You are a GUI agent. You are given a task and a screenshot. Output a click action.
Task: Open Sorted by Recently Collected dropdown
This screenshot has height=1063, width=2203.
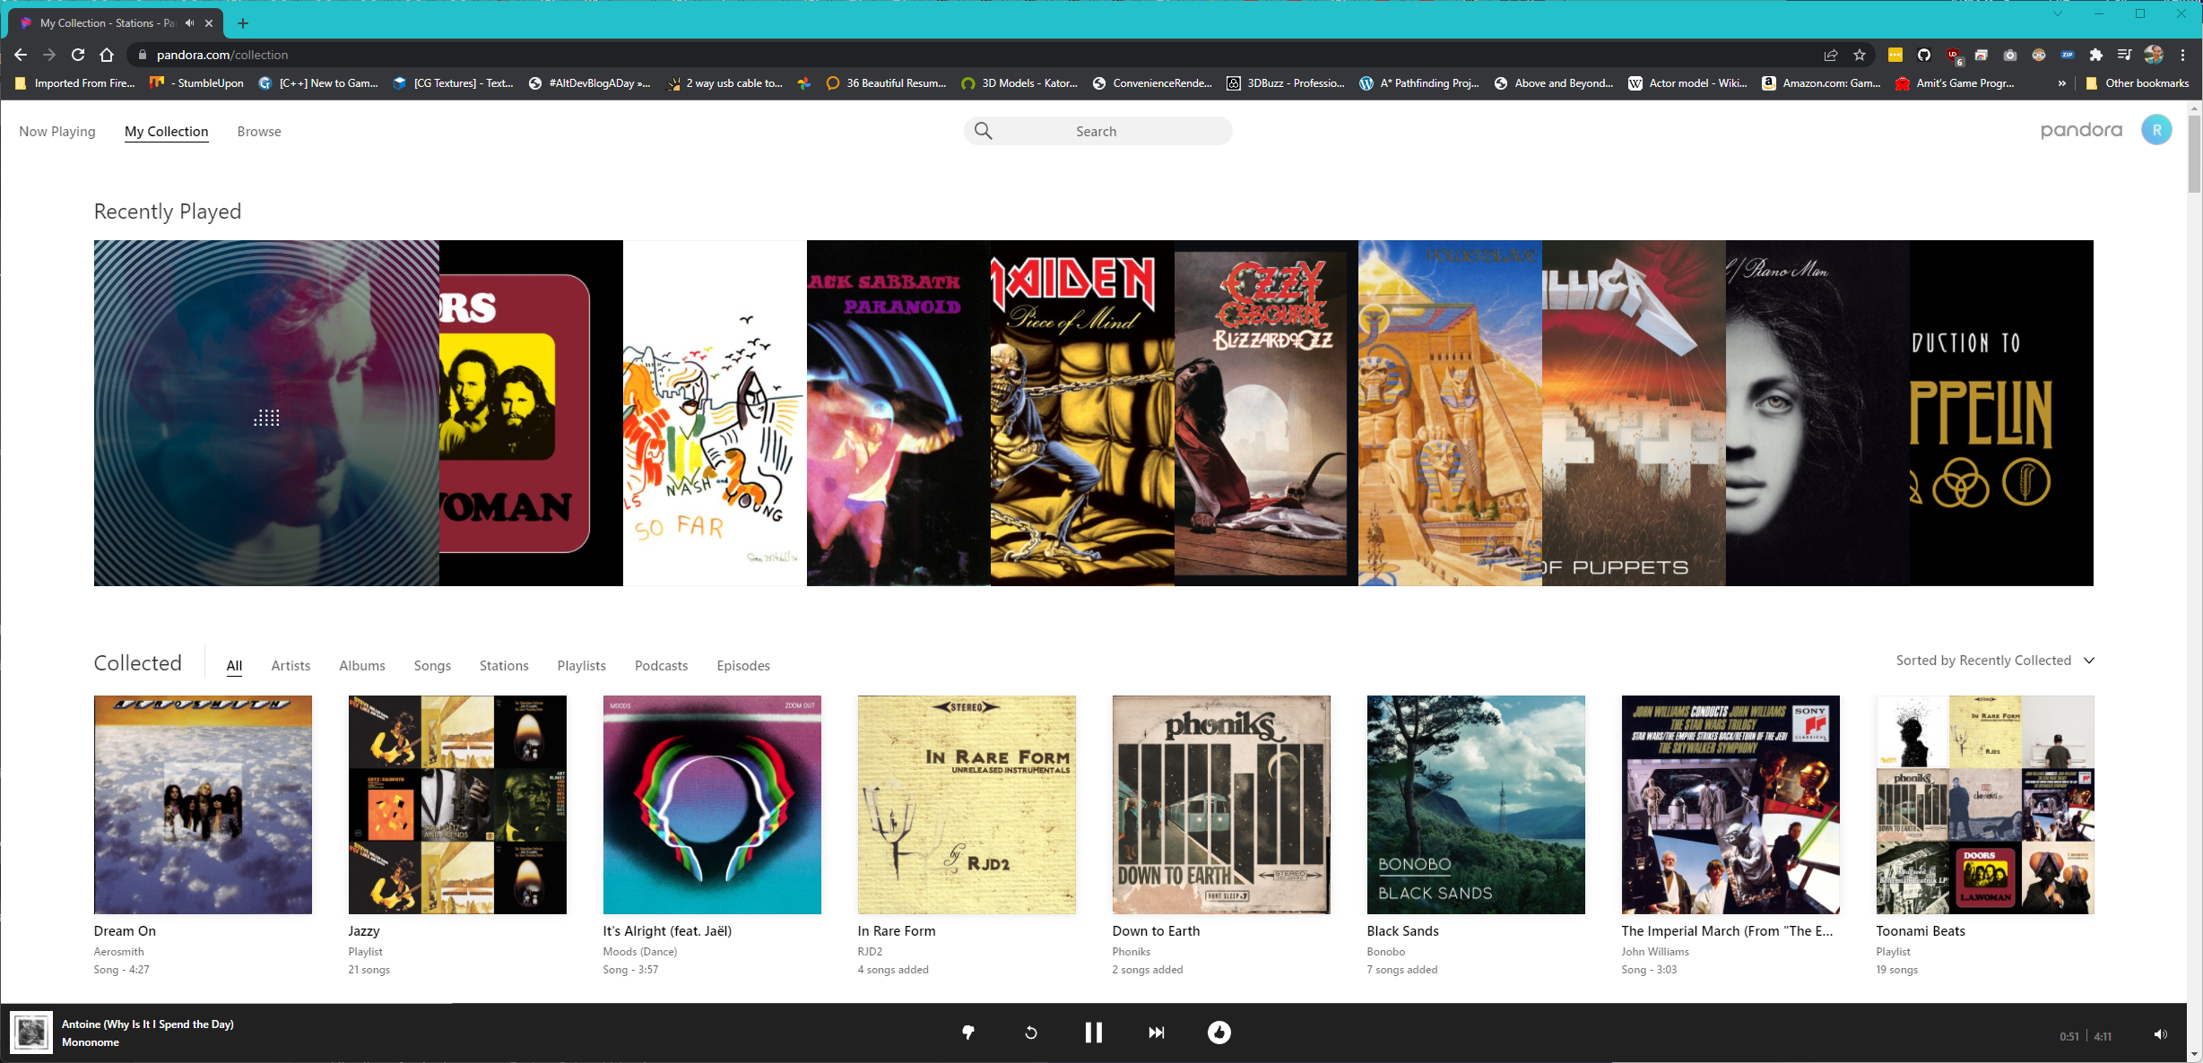(1996, 661)
